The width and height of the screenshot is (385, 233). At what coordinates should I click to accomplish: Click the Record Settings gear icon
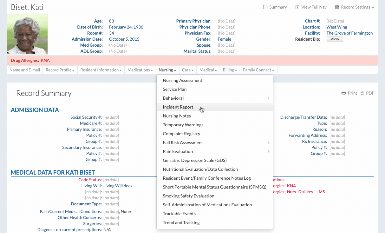(337, 7)
